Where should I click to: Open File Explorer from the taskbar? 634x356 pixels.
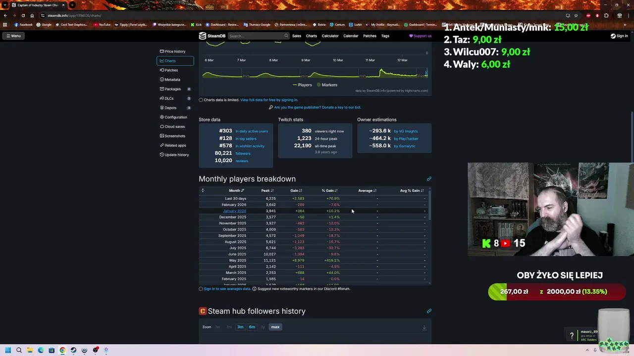pos(30,350)
